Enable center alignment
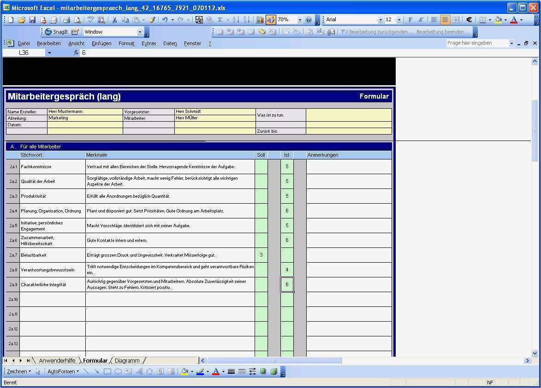 [x=445, y=19]
